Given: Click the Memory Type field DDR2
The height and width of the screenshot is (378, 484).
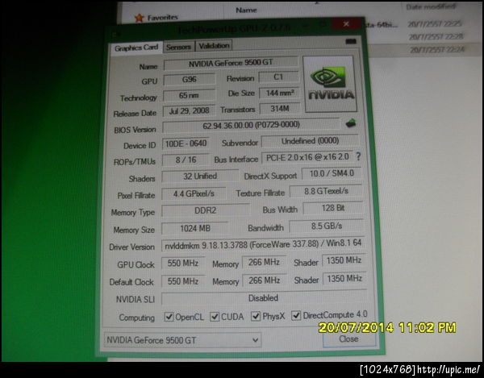Looking at the screenshot, I should [x=205, y=210].
